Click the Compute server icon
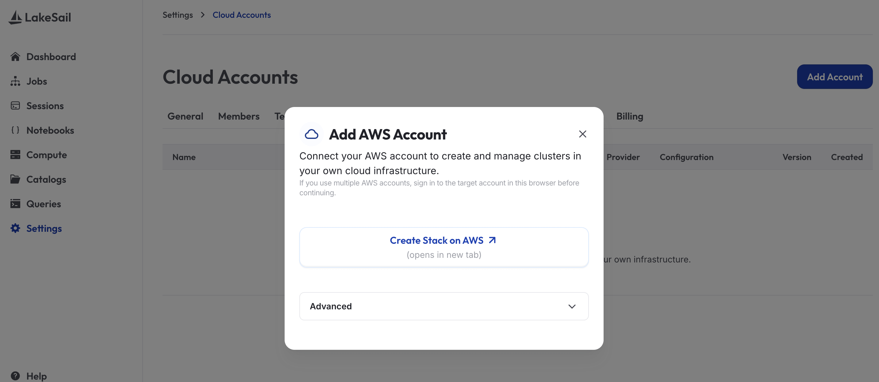The height and width of the screenshot is (382, 879). point(15,155)
